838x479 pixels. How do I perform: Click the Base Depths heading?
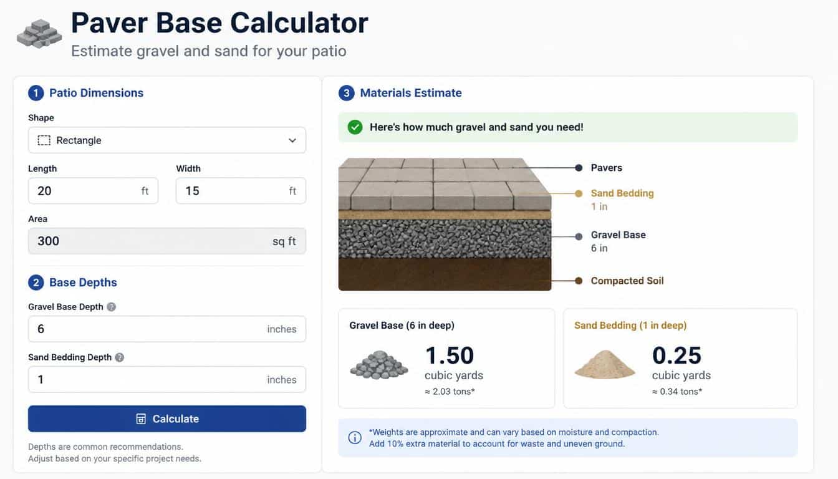tap(83, 283)
